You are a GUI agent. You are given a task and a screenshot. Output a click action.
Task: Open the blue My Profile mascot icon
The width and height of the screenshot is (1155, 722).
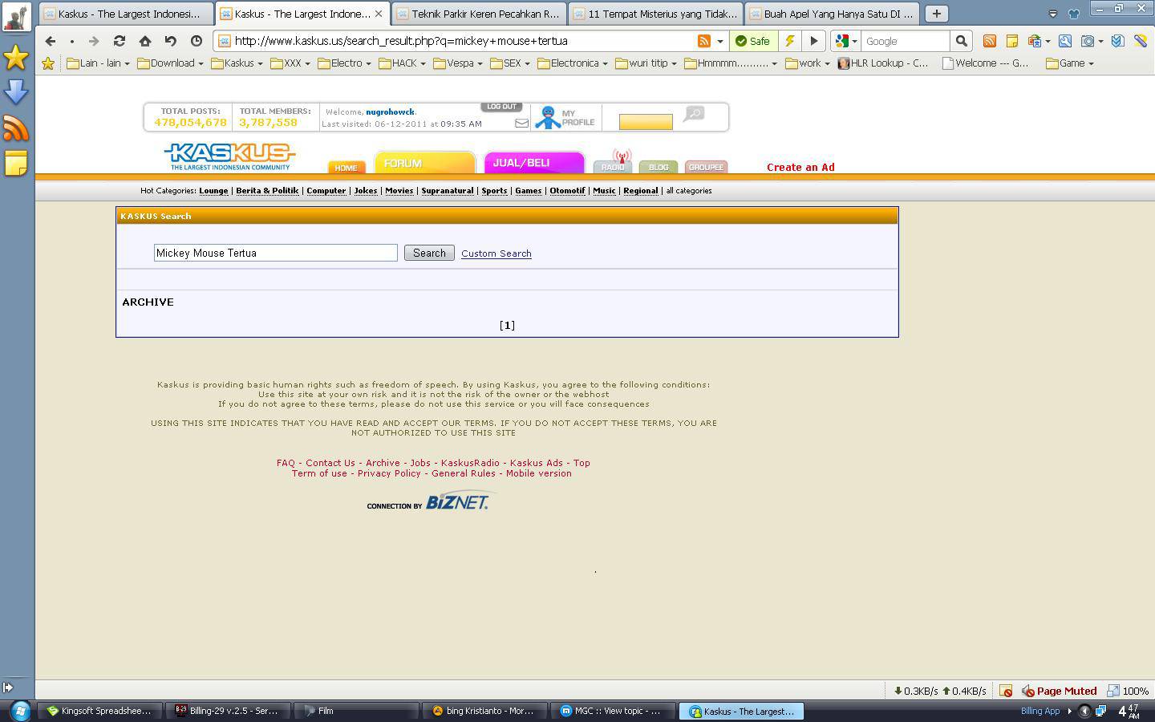point(548,118)
